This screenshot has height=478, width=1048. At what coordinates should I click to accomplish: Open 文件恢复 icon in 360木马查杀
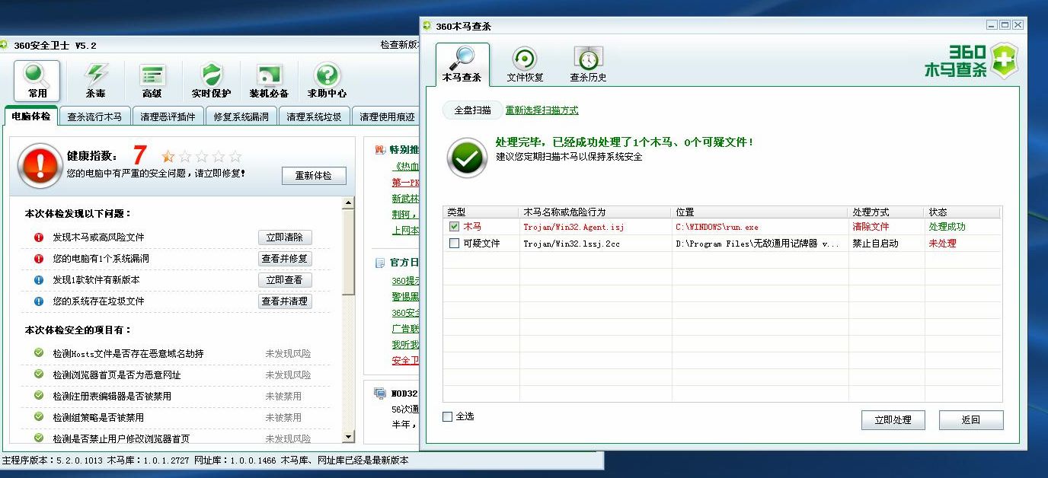(x=525, y=65)
